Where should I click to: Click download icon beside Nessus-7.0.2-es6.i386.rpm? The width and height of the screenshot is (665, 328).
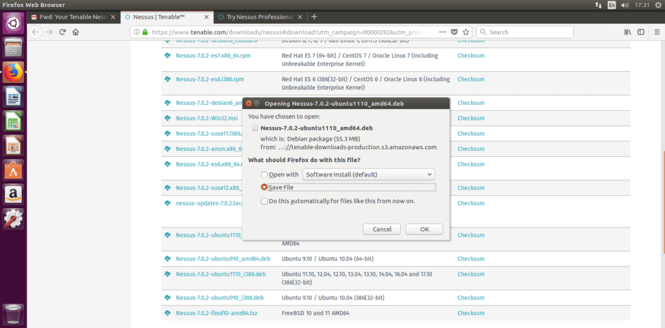(x=168, y=79)
